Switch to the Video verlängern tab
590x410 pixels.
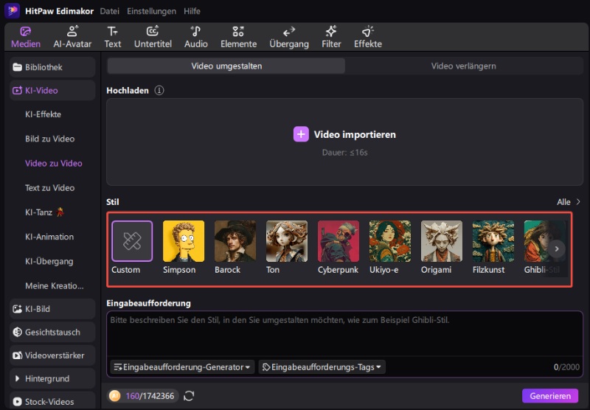point(463,66)
